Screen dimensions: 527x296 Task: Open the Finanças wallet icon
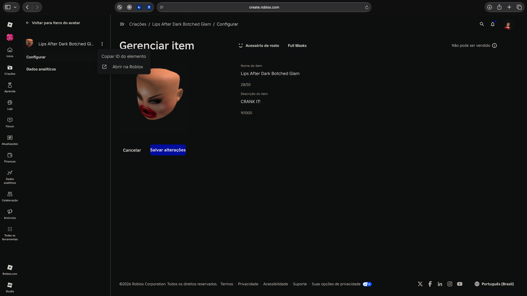10,157
